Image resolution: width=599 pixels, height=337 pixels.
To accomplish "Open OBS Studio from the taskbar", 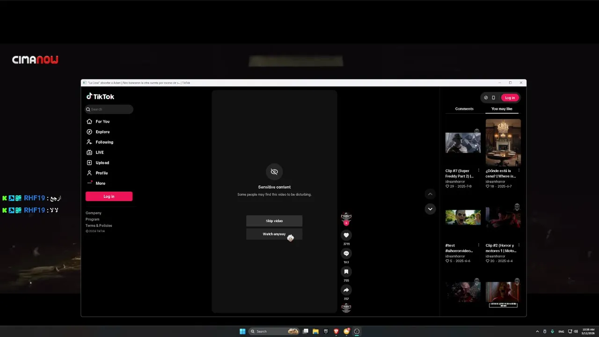I will tap(357, 331).
